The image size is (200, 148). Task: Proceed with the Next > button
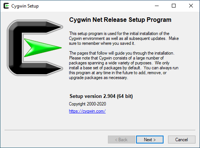click(x=150, y=140)
